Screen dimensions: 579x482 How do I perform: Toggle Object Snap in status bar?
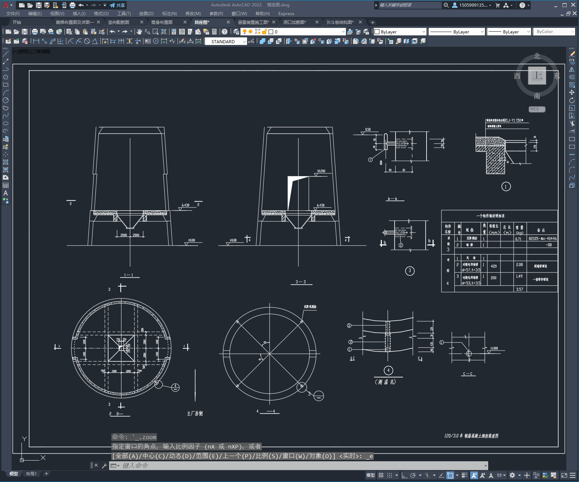click(450, 475)
